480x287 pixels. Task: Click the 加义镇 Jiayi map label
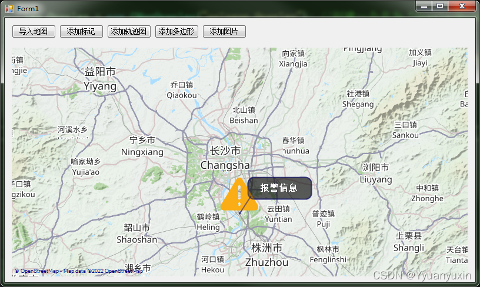420,58
